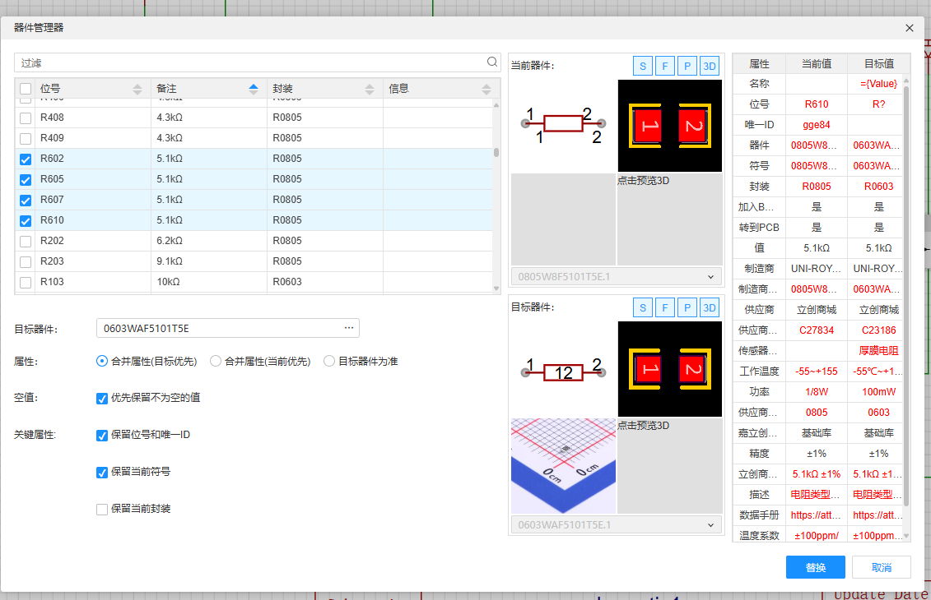This screenshot has height=600, width=931.
Task: Click the search magnifier icon in filter box
Action: [492, 62]
